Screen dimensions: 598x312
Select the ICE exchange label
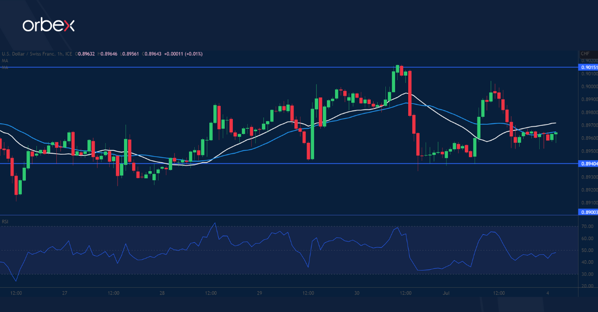tap(68, 54)
